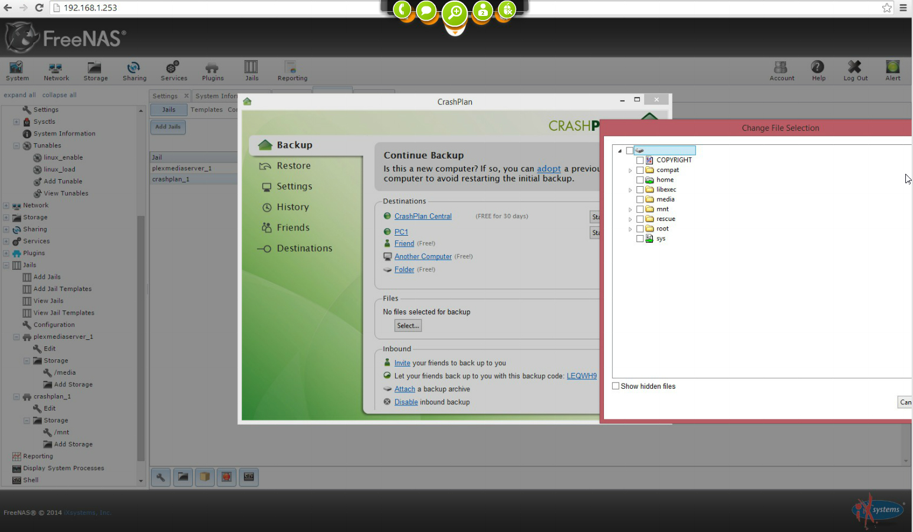Open the System menu icon

(x=17, y=71)
